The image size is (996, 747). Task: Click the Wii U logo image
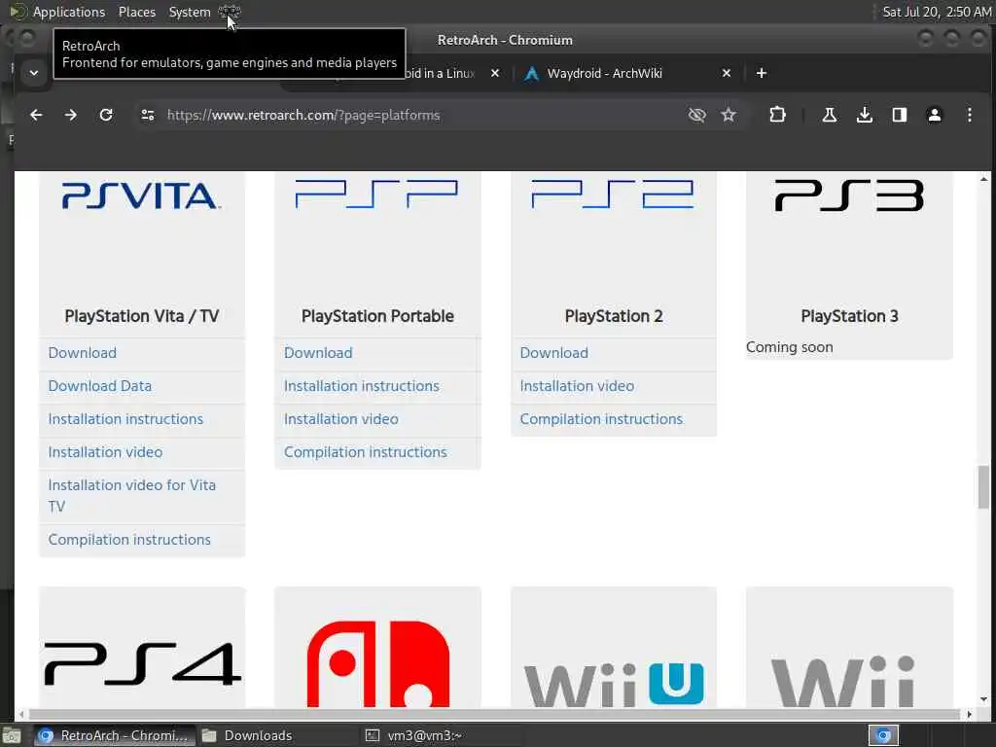614,684
